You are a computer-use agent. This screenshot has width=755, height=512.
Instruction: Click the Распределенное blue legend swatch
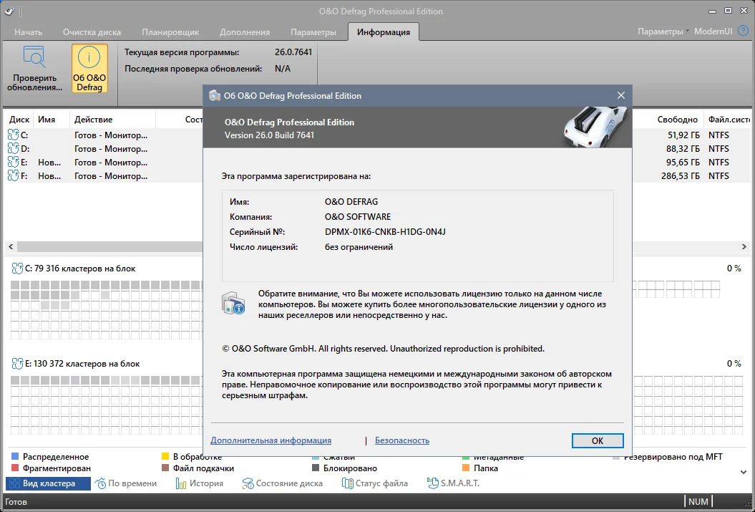coord(15,456)
